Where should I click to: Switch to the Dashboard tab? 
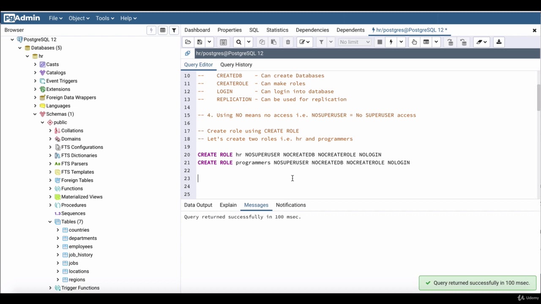(x=197, y=30)
